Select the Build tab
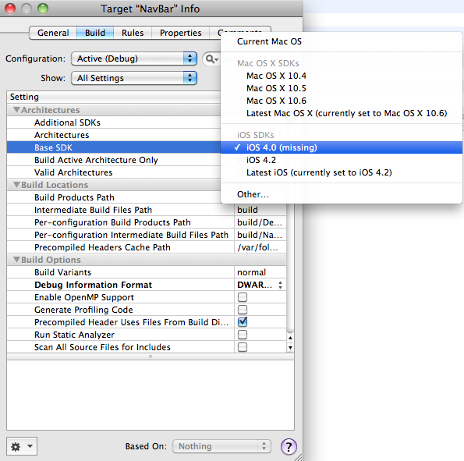The image size is (464, 461). pos(95,33)
